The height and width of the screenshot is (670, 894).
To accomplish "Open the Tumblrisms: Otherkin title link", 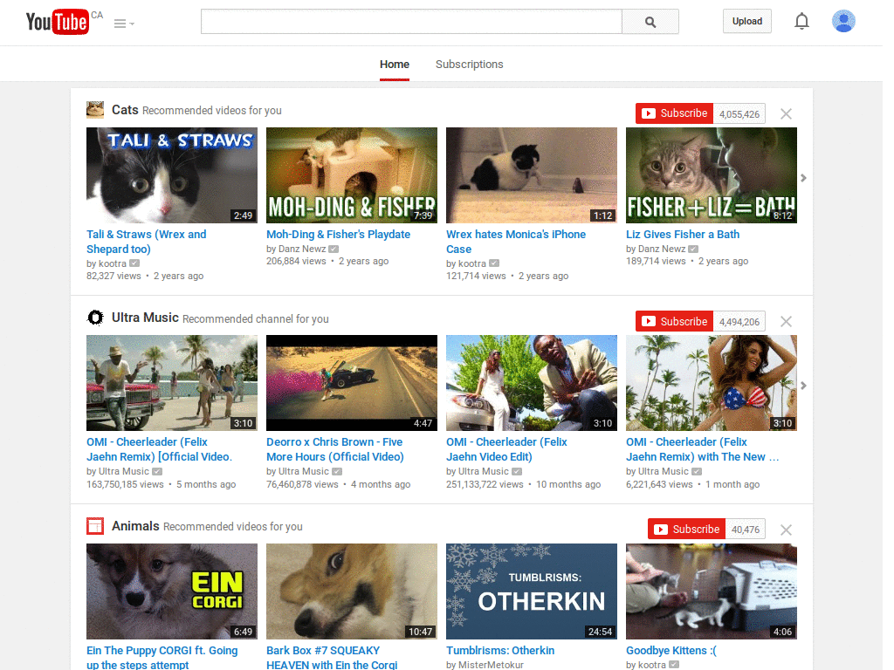I will (500, 650).
